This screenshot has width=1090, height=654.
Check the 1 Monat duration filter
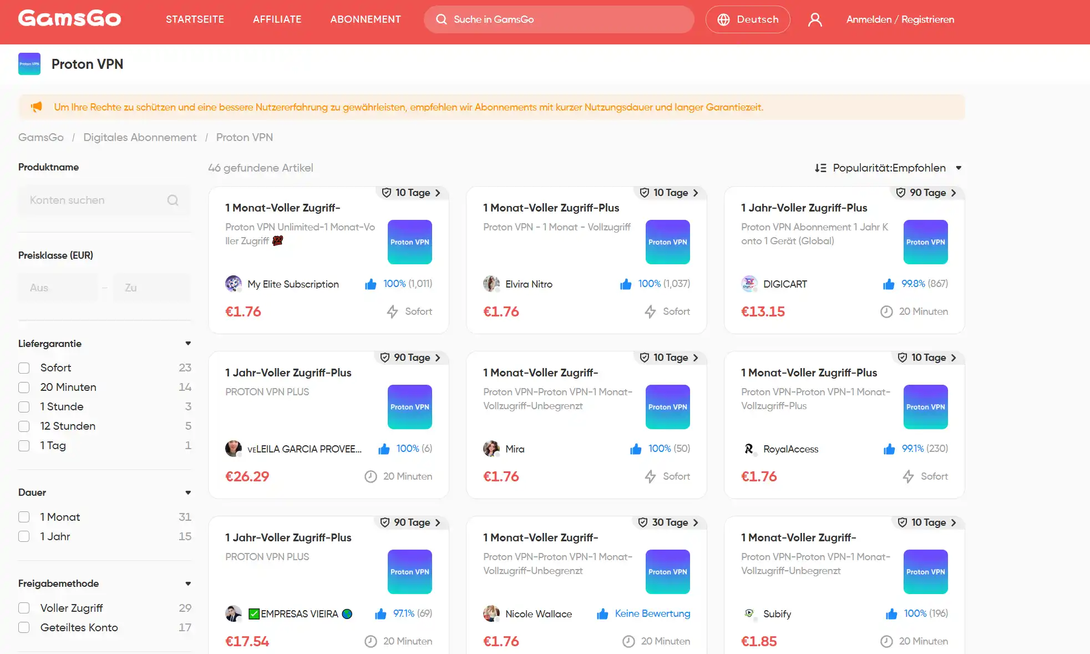(24, 517)
